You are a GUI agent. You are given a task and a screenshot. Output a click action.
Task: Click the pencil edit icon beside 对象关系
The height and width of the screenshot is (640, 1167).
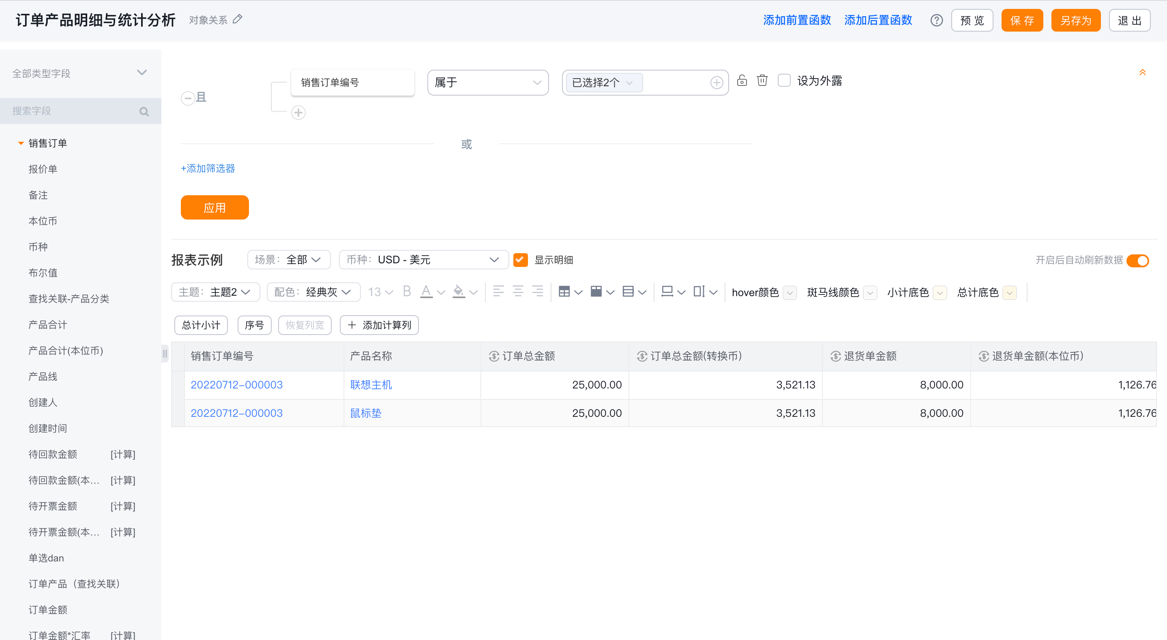point(238,19)
